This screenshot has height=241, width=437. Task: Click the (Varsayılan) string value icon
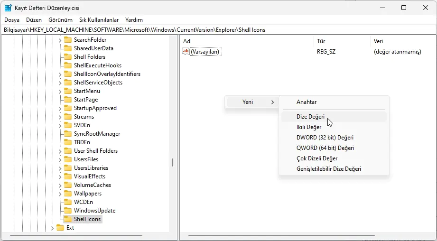pyautogui.click(x=186, y=52)
